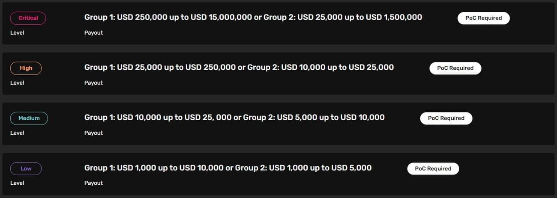The image size is (557, 198).
Task: Select the Medium payout amount text
Action: (234, 117)
